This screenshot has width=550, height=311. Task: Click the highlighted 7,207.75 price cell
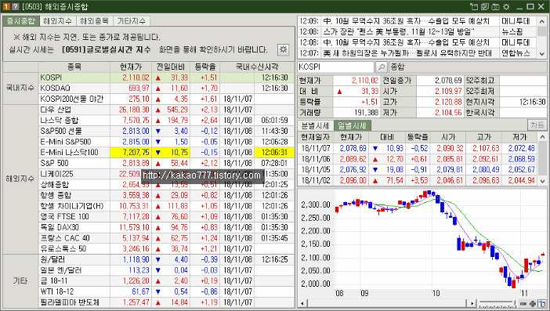point(131,153)
